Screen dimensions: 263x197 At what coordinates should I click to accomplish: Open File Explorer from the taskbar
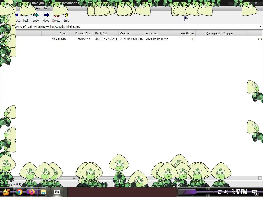tap(44, 192)
